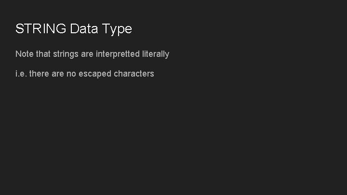The width and height of the screenshot is (347, 195).
Task: Click the letter "S" starting the title
Action: 19,29
